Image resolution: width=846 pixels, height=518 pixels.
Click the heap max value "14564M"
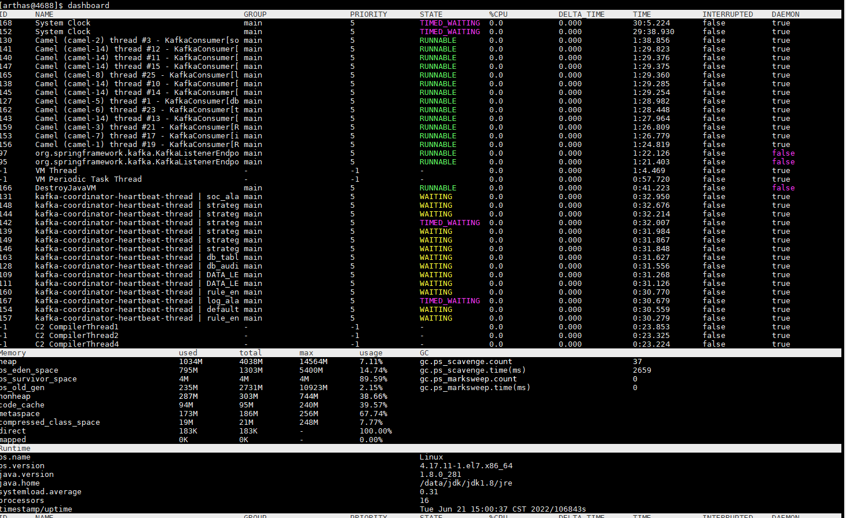[x=313, y=362]
